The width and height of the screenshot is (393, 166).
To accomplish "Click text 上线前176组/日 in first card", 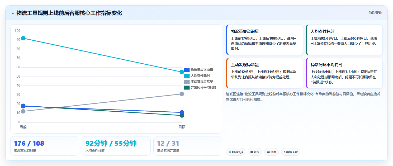I will point(243,38).
